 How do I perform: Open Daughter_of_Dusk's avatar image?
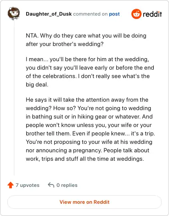[14, 13]
